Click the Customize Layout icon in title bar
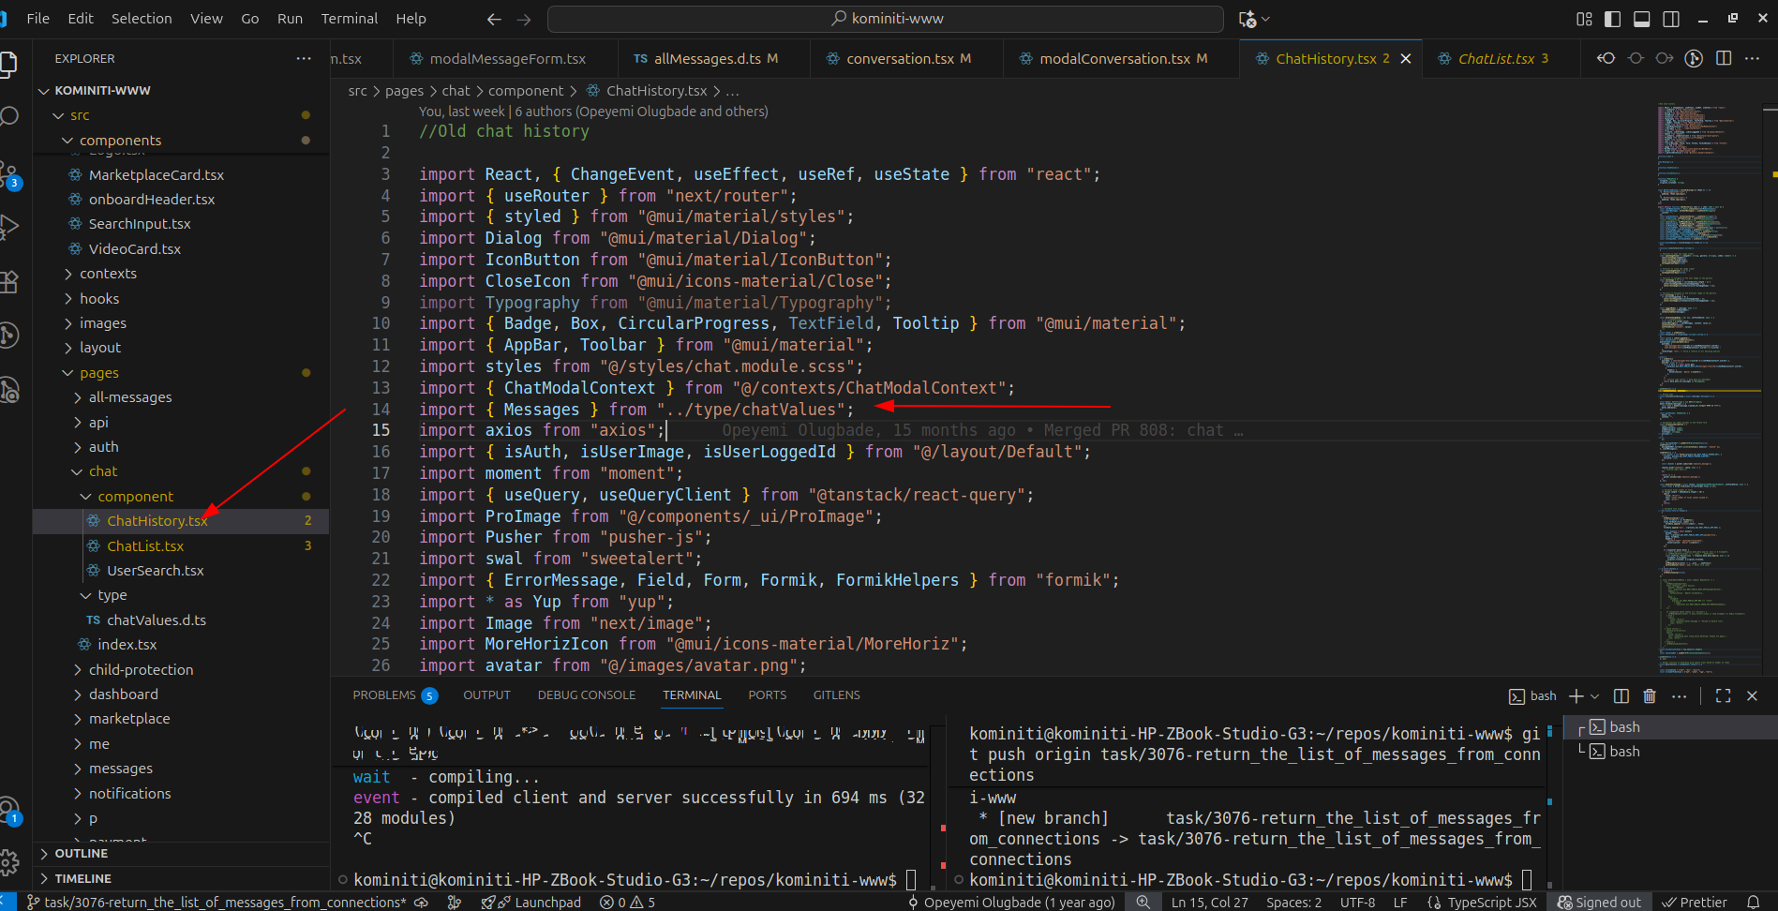This screenshot has width=1778, height=911. (x=1584, y=19)
